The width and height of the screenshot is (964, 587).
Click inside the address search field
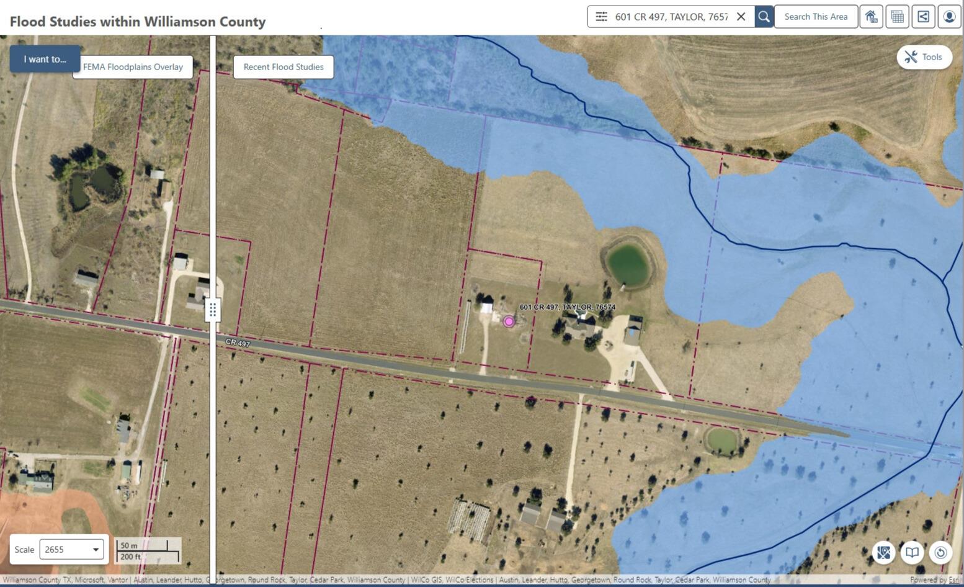pyautogui.click(x=670, y=17)
